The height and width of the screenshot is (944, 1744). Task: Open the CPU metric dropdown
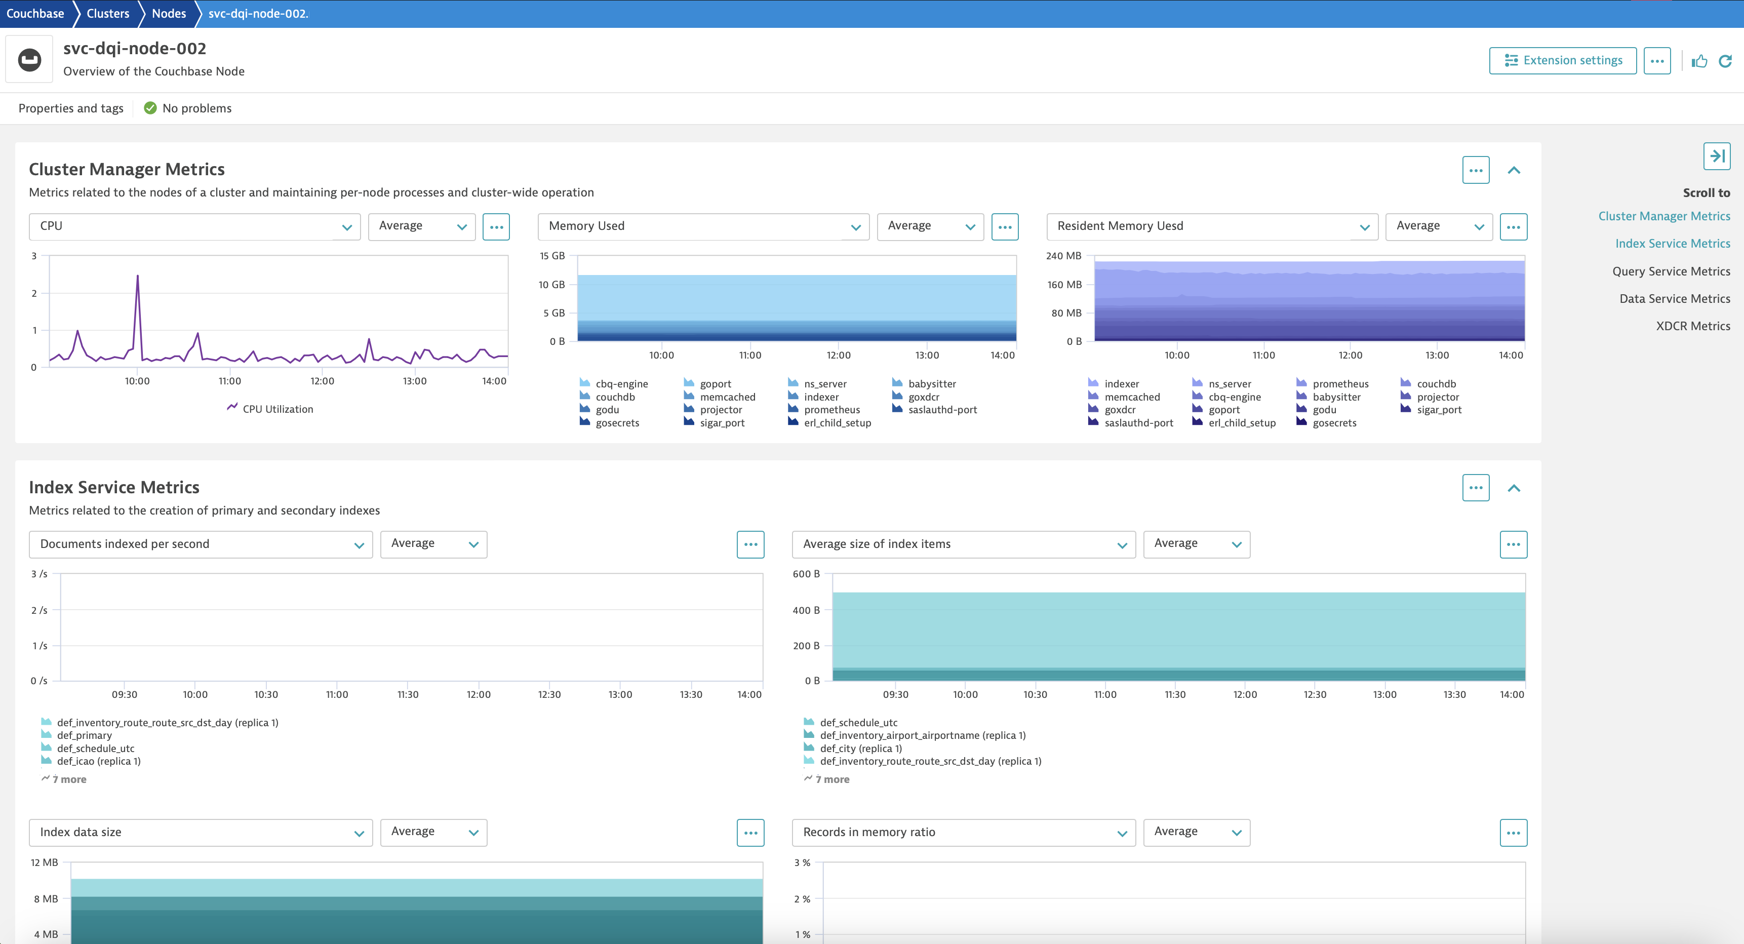point(195,227)
